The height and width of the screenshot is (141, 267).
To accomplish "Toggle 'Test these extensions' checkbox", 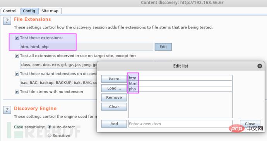I will tap(17, 38).
